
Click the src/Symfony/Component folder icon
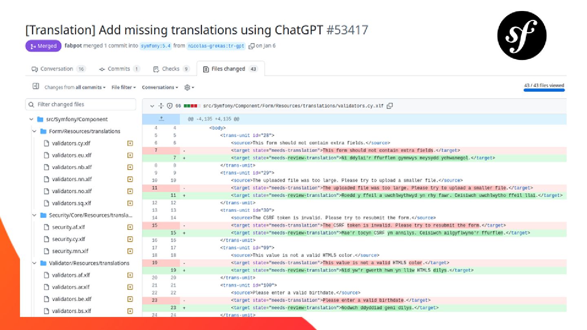(40, 119)
